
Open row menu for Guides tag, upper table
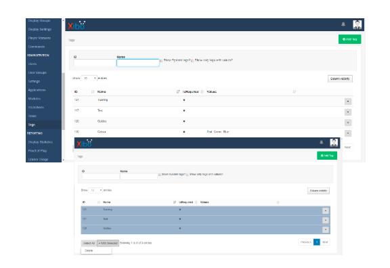pyautogui.click(x=348, y=122)
